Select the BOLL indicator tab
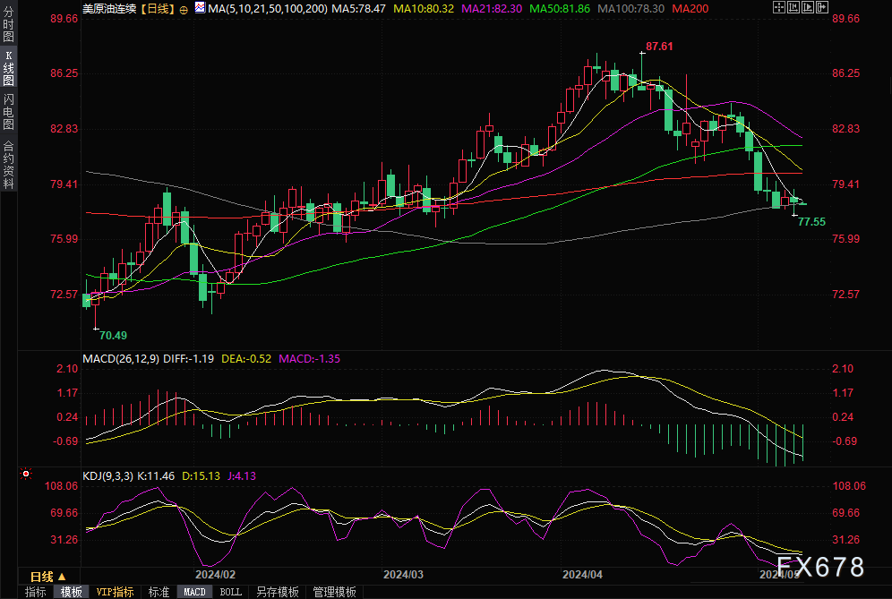Image resolution: width=892 pixels, height=599 pixels. click(230, 592)
